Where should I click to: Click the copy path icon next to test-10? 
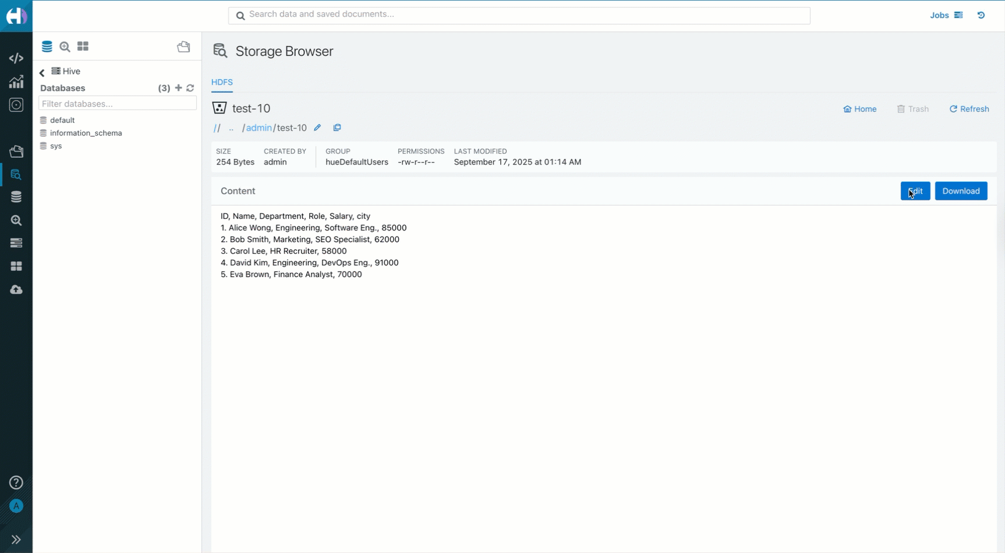[337, 127]
